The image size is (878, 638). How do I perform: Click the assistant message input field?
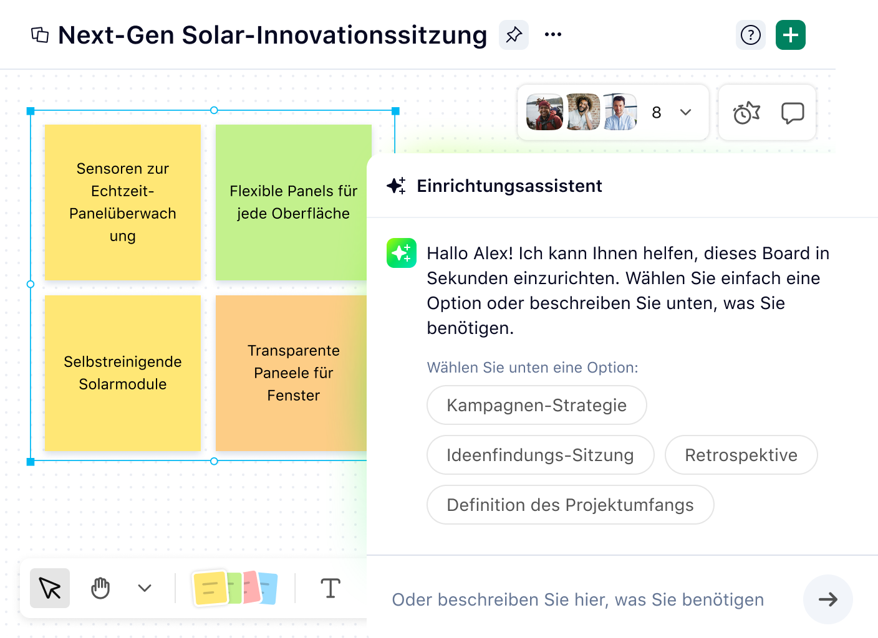[x=577, y=599]
